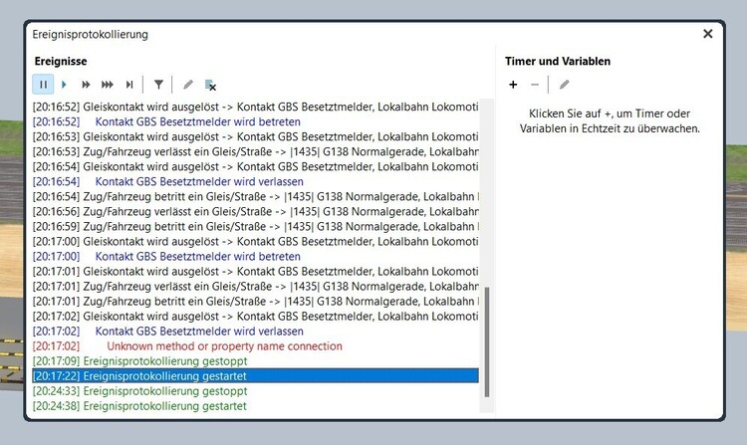This screenshot has height=445, width=747.
Task: Open the events filter funnel icon
Action: 158,85
